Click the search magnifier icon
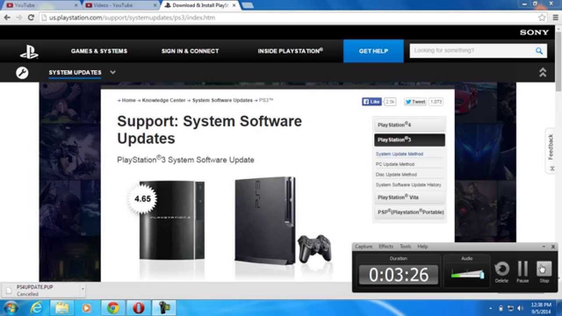The width and height of the screenshot is (562, 316). [539, 51]
